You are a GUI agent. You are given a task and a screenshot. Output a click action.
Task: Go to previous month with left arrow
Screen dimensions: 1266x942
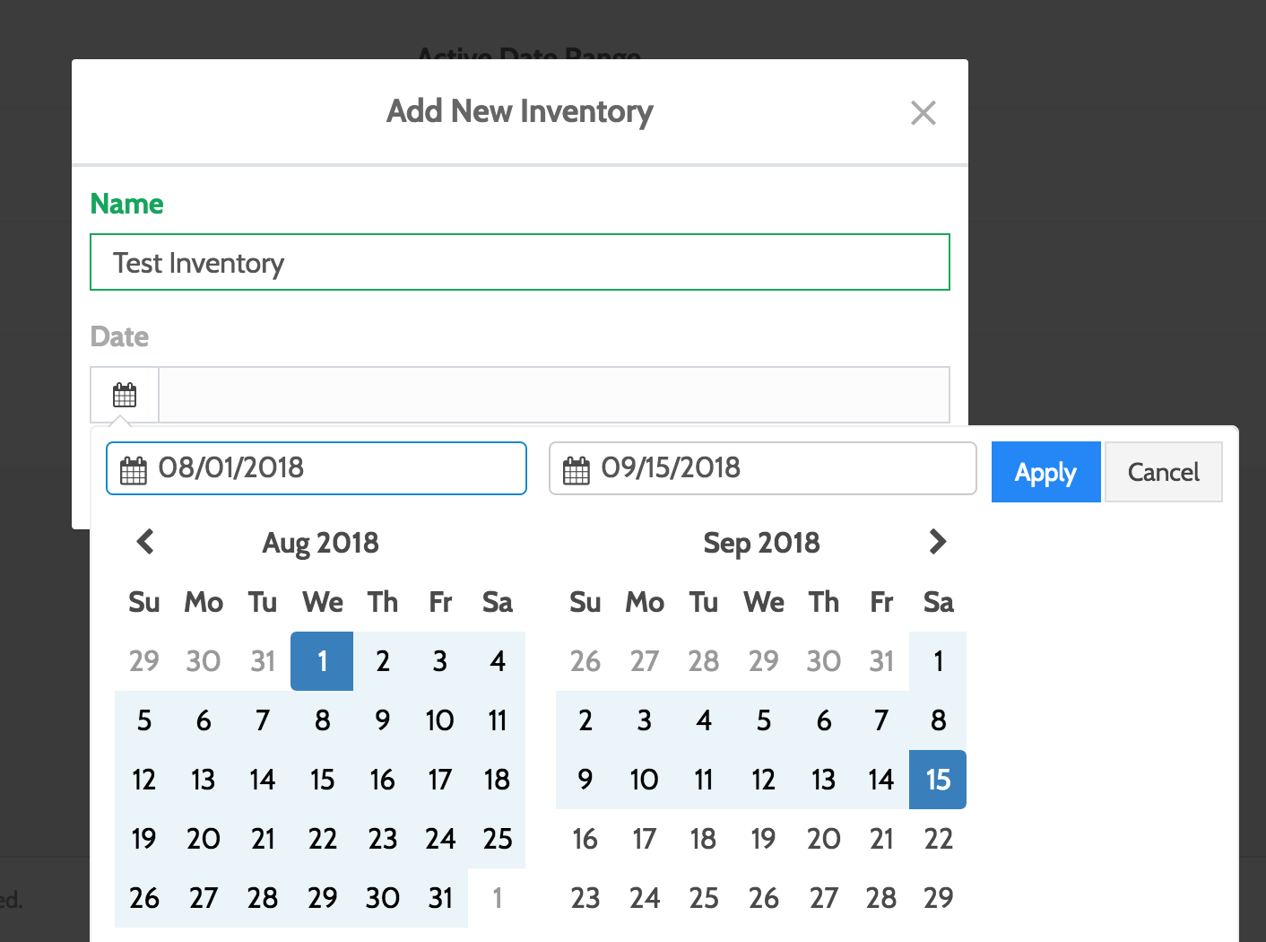click(145, 542)
